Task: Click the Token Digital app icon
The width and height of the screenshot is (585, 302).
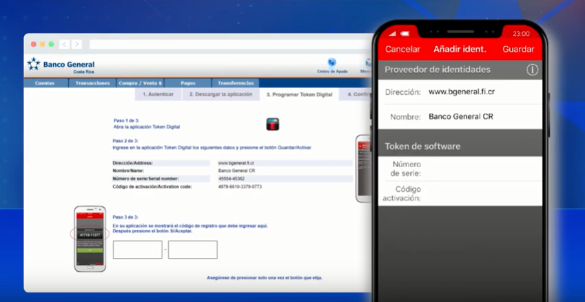Action: click(x=272, y=124)
